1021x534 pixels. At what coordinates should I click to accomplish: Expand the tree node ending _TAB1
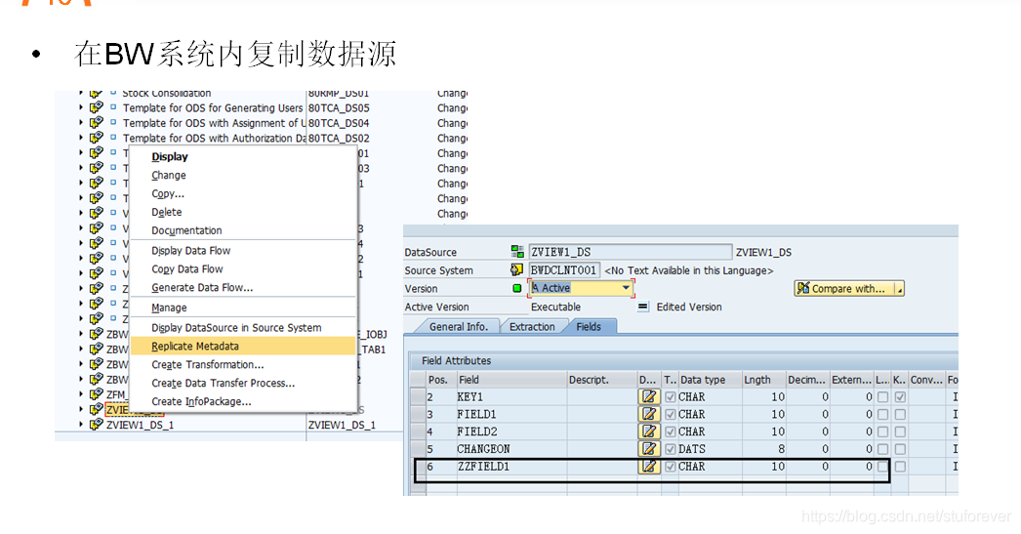[x=81, y=349]
